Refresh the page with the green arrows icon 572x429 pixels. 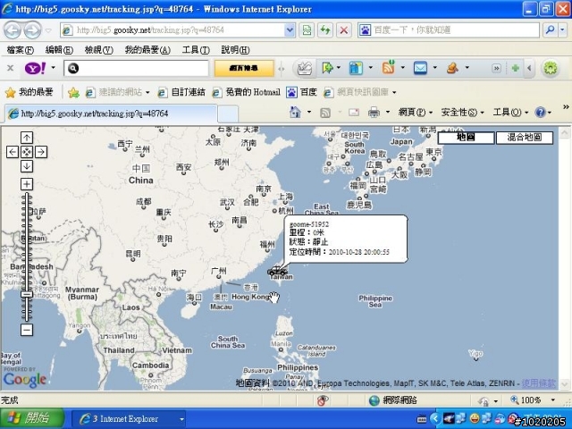click(x=324, y=30)
